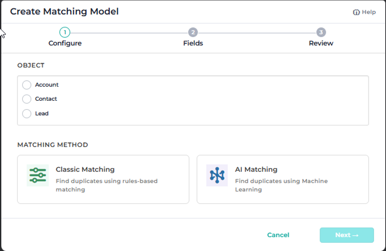Go to the Review step label

[321, 43]
